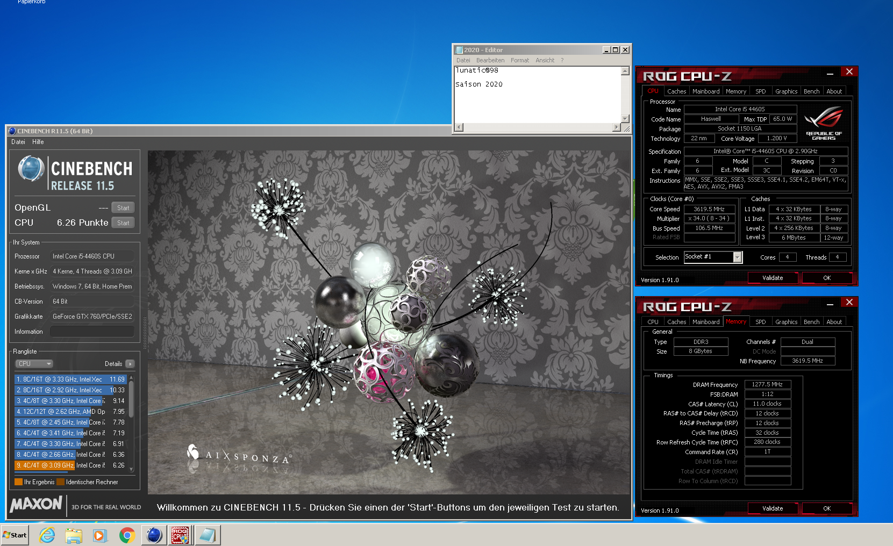Click OK in the lower CPU-Z window
This screenshot has height=546, width=893.
[x=827, y=508]
